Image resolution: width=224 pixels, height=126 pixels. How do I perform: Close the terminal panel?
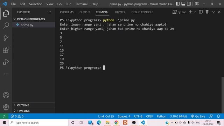coord(219,12)
